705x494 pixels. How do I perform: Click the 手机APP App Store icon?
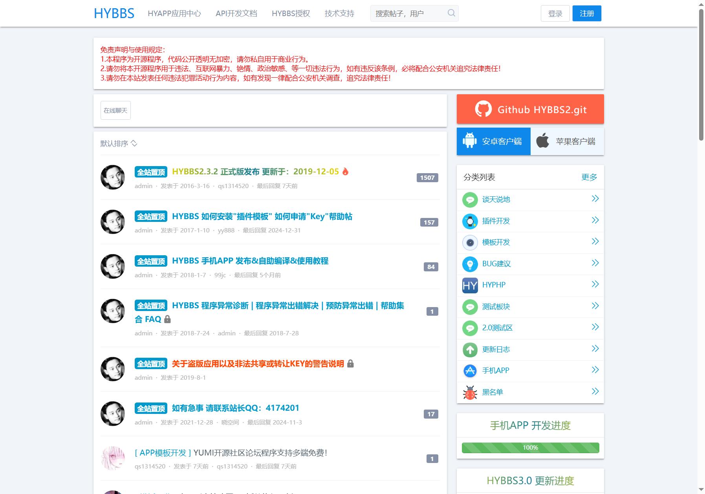(470, 371)
